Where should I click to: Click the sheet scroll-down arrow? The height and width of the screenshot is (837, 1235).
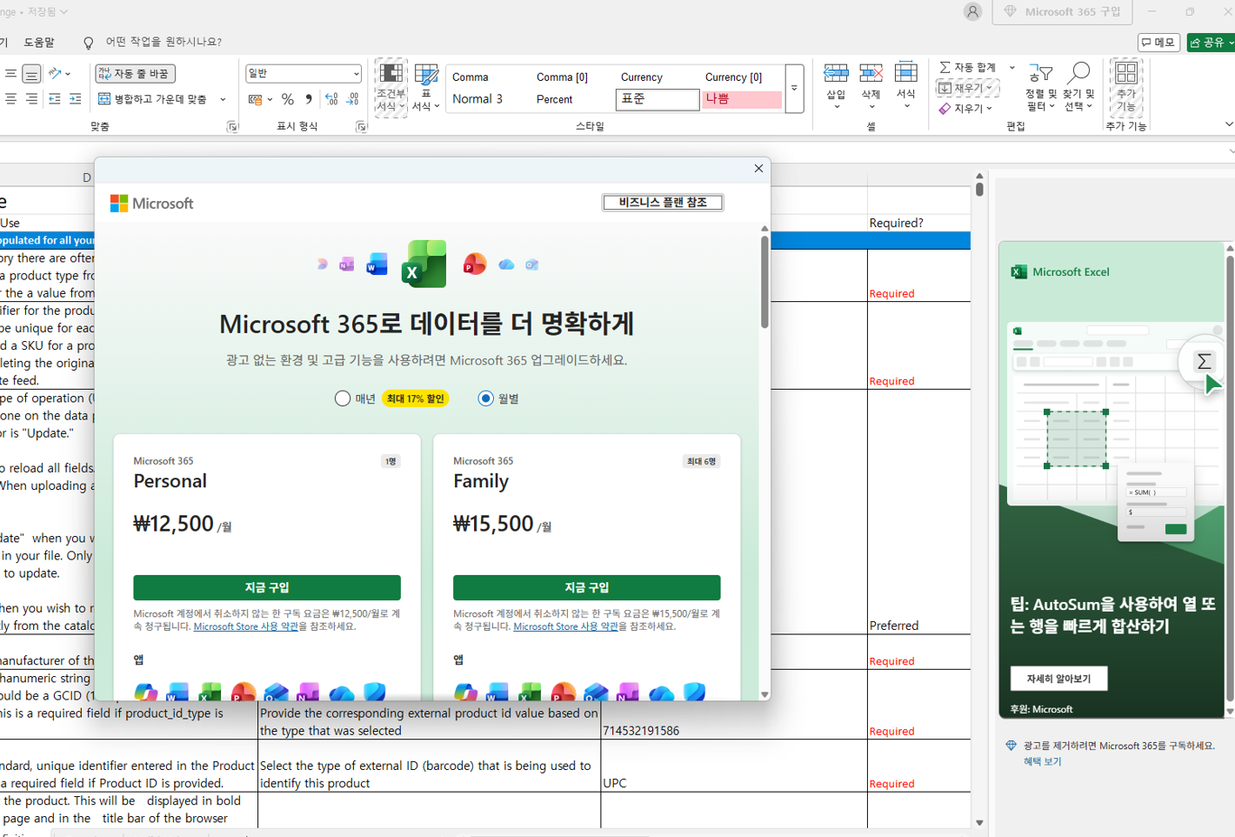click(x=979, y=822)
